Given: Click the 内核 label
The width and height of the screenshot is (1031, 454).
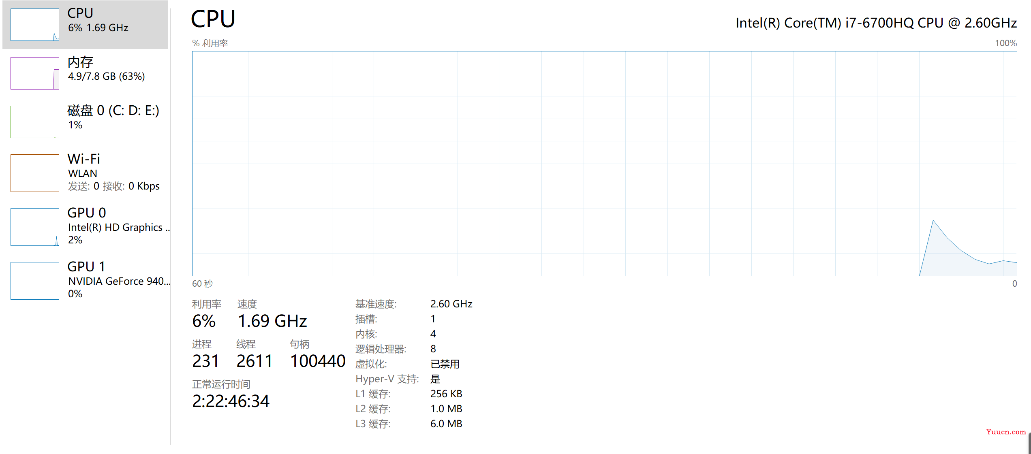Looking at the screenshot, I should pos(366,334).
